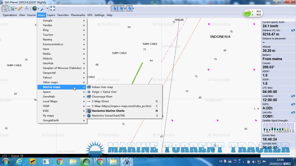Toggle the third GPS satellite button

(129, 8)
